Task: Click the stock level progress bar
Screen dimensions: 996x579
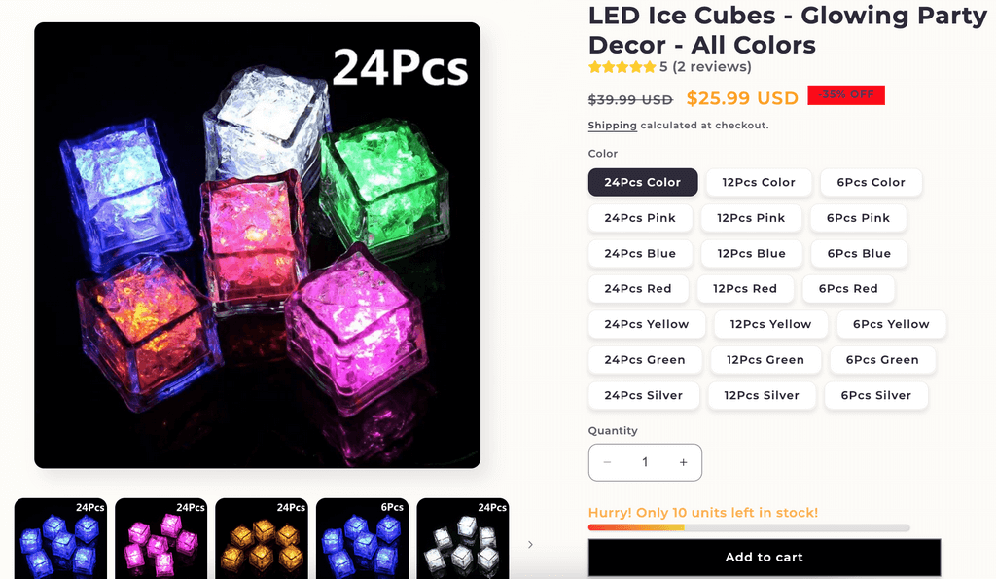Action: point(749,527)
